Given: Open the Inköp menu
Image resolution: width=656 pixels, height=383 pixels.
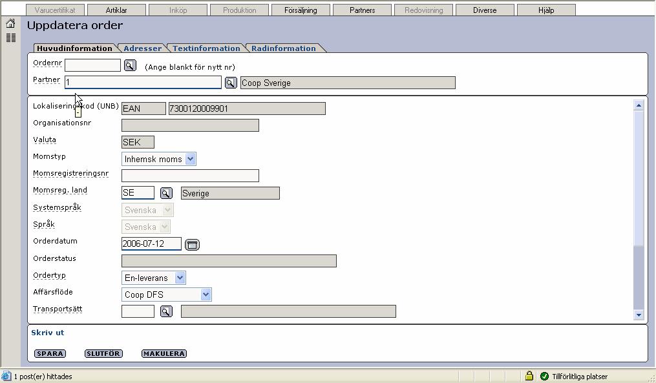Looking at the screenshot, I should pyautogui.click(x=178, y=10).
